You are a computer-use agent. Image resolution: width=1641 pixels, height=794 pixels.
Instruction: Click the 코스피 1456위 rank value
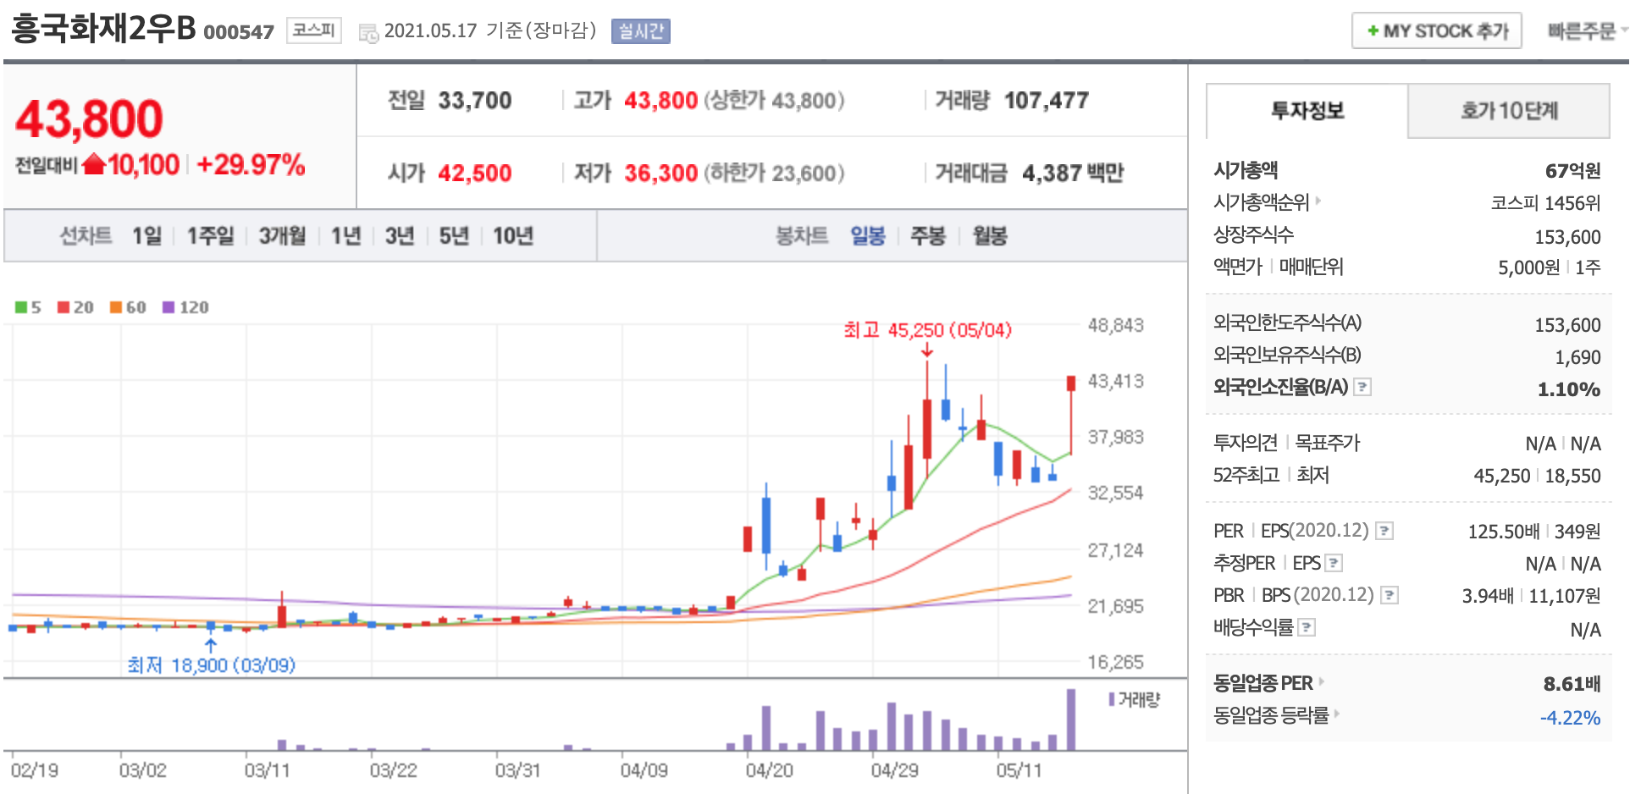[1545, 203]
